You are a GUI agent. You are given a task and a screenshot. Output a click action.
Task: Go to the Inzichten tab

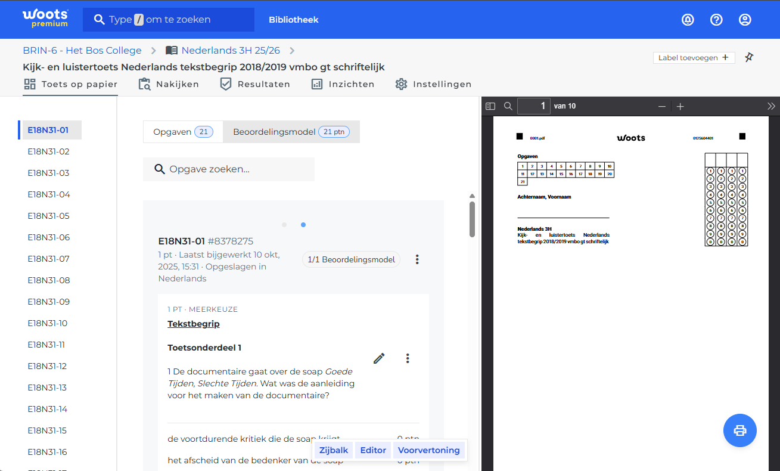[343, 84]
